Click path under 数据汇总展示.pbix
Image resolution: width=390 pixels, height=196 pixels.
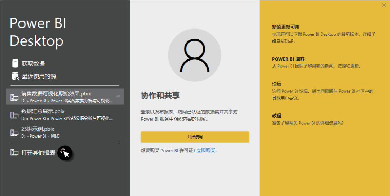(67, 119)
